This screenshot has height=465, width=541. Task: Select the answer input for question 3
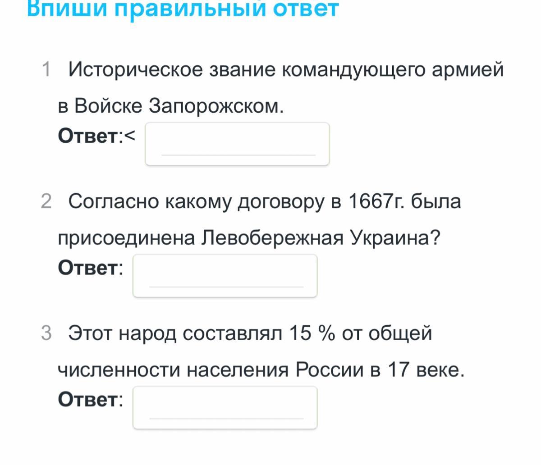pos(225,407)
